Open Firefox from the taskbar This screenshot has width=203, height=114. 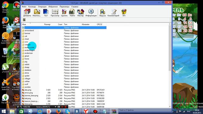tap(58, 111)
